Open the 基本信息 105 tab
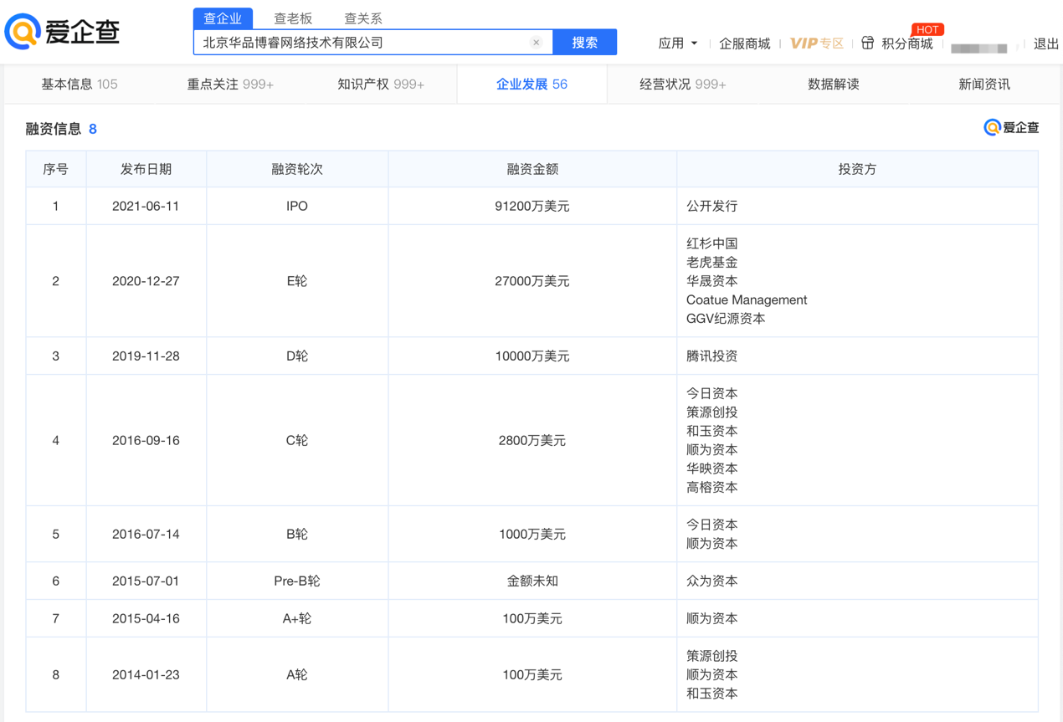The width and height of the screenshot is (1063, 722). click(80, 84)
